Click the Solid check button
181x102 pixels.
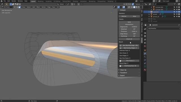pos(129,22)
